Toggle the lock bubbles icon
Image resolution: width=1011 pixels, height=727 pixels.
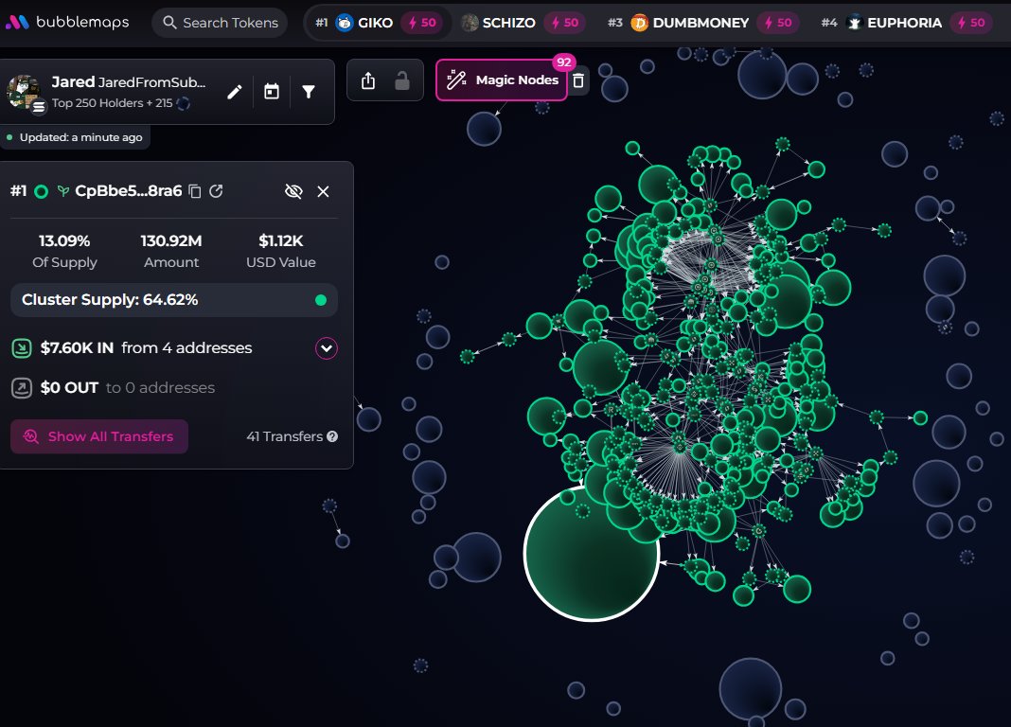[401, 81]
